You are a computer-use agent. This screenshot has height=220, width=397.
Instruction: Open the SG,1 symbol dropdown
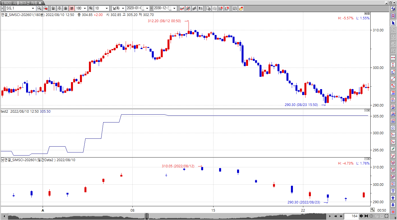(33, 8)
